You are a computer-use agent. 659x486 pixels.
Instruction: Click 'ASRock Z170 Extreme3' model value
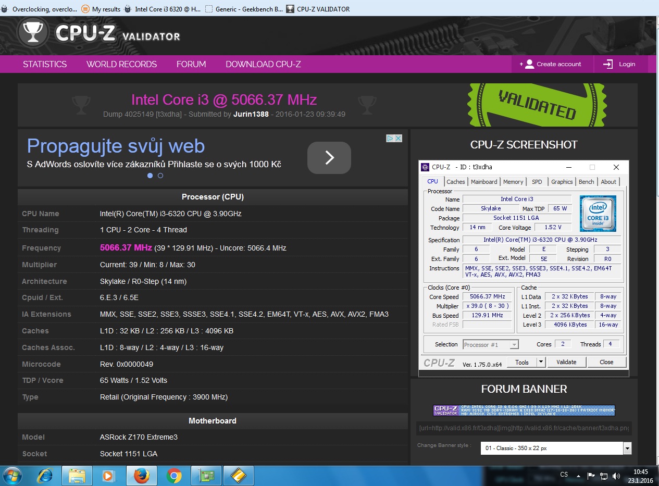pyautogui.click(x=139, y=437)
